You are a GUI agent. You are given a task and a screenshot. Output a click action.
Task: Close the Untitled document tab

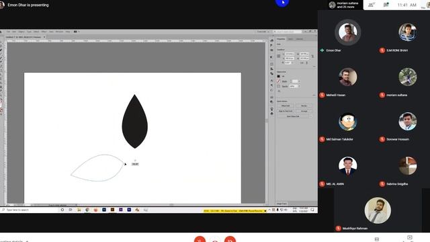(x=44, y=37)
